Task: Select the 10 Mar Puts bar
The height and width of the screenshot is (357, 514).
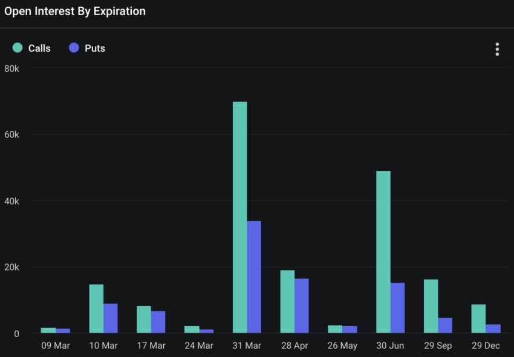Action: (x=111, y=318)
